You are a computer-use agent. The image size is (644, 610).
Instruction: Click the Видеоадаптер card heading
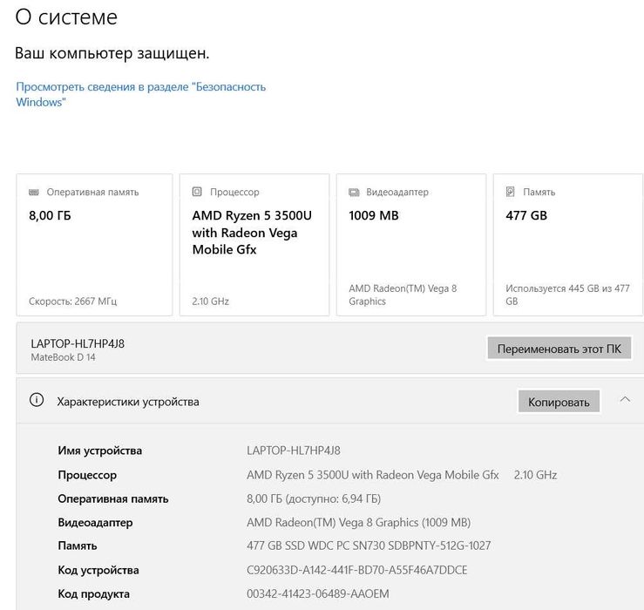397,192
